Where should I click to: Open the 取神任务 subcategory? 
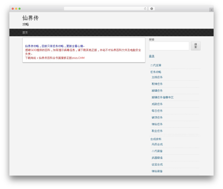click(157, 84)
